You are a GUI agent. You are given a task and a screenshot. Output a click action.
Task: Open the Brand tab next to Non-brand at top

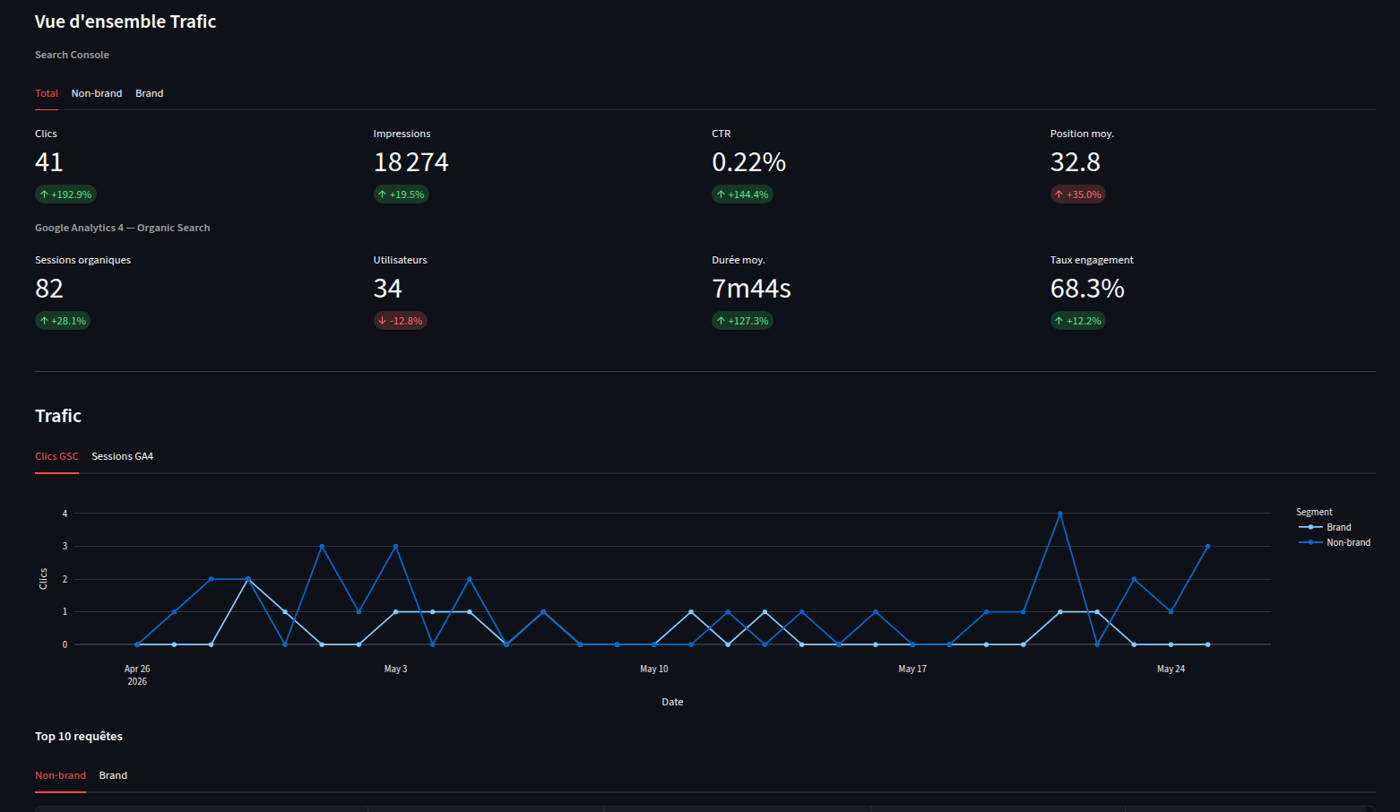point(150,93)
